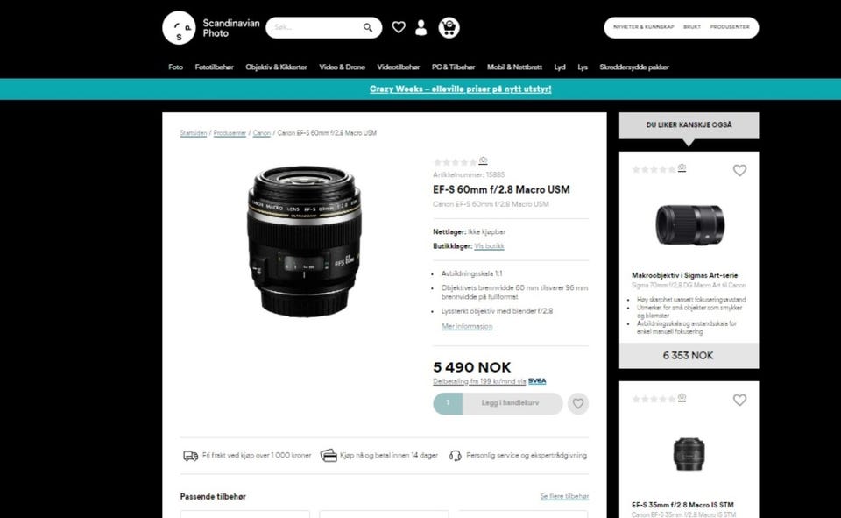Screen dimensions: 841x518
Task: Open Mer informasjon link
Action: [x=467, y=326]
